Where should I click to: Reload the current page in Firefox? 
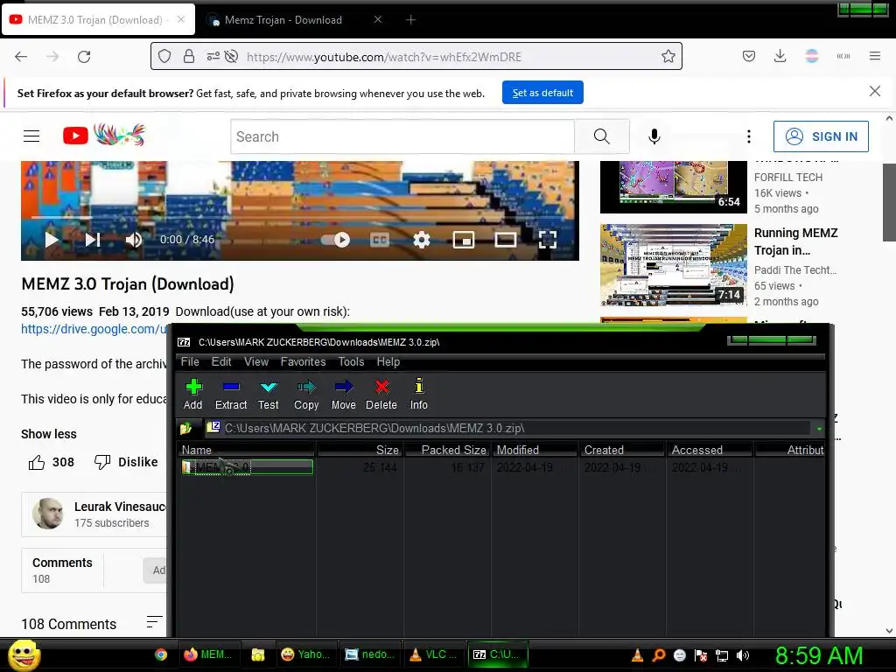pos(84,57)
